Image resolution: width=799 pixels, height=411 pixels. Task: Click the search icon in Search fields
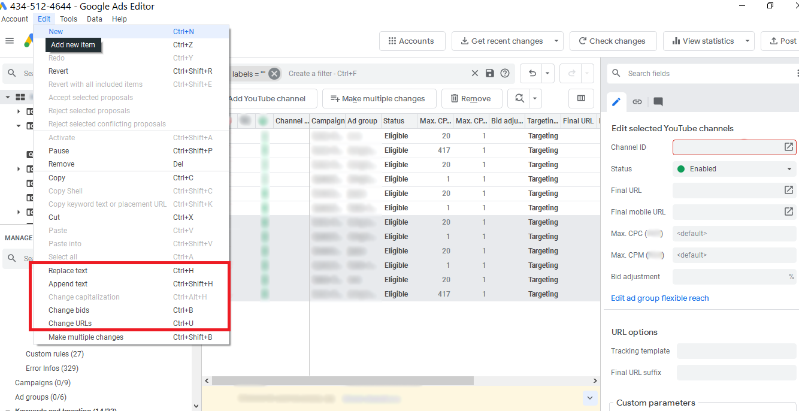click(616, 73)
